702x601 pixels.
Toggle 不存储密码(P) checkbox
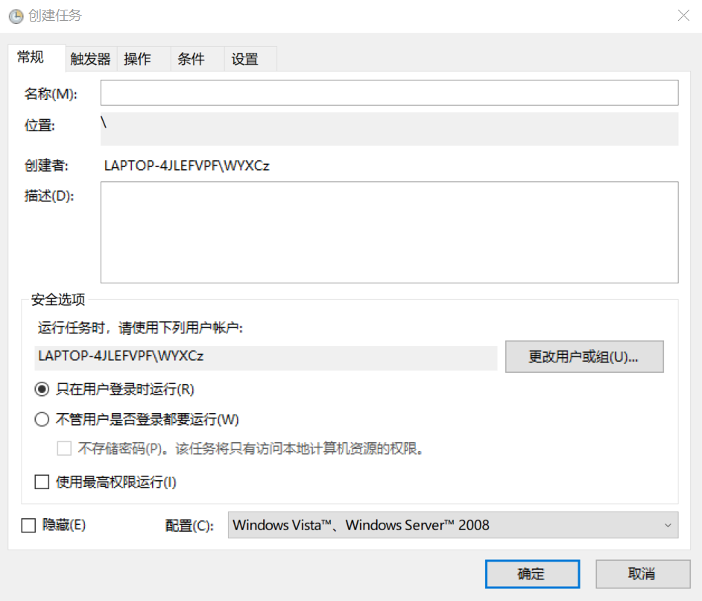point(64,448)
